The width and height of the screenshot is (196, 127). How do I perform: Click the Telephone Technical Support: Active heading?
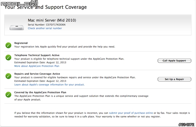pos(37,55)
